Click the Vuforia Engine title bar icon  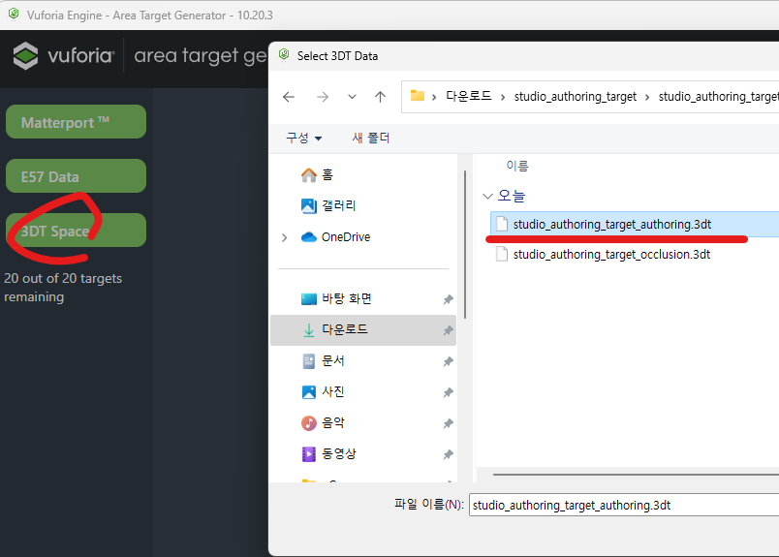click(14, 15)
